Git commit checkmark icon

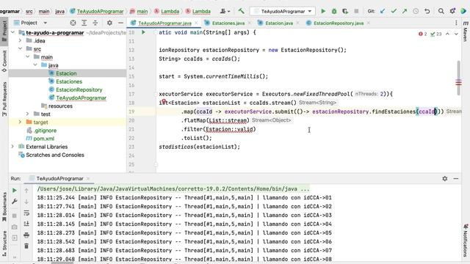point(394,12)
